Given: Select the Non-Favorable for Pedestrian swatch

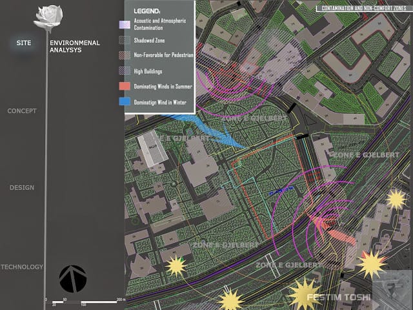Looking at the screenshot, I should click(x=125, y=55).
